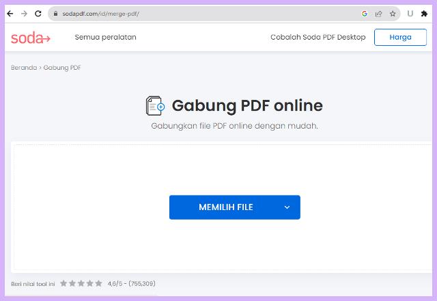Click the share page icon
Viewport: 437px width, 301px height.
[x=378, y=14]
